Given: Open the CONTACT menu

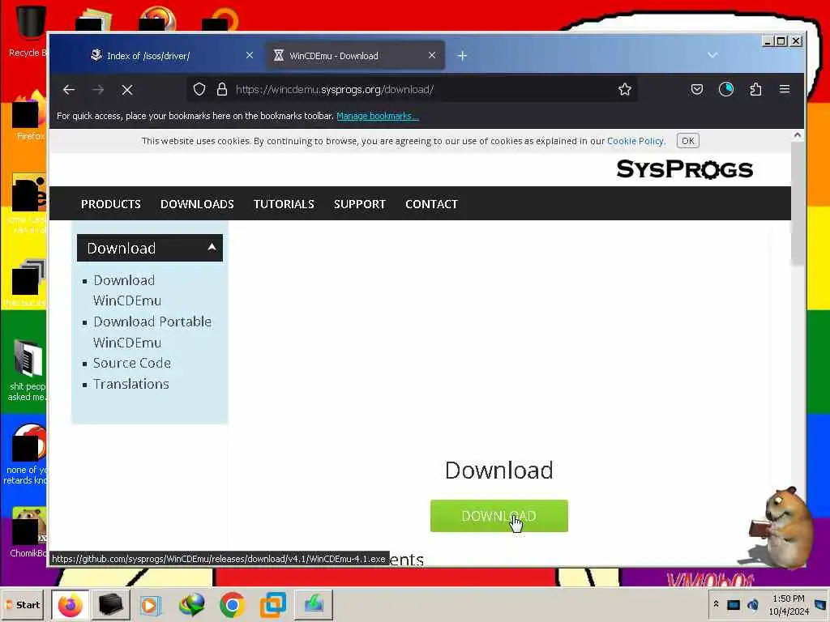Looking at the screenshot, I should [x=431, y=204].
